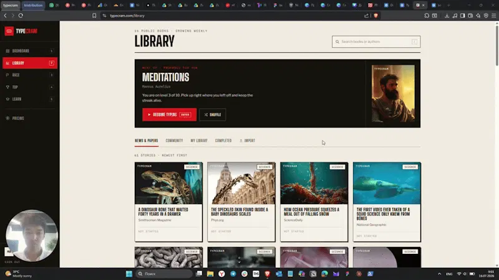This screenshot has width=499, height=280.
Task: Open Leo AI sparkle icon
Action: click(478, 16)
